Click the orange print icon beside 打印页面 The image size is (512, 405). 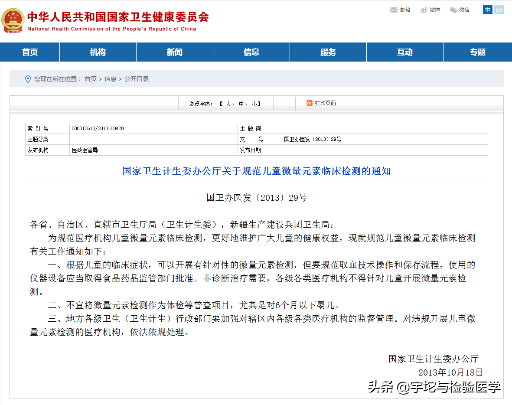[309, 104]
